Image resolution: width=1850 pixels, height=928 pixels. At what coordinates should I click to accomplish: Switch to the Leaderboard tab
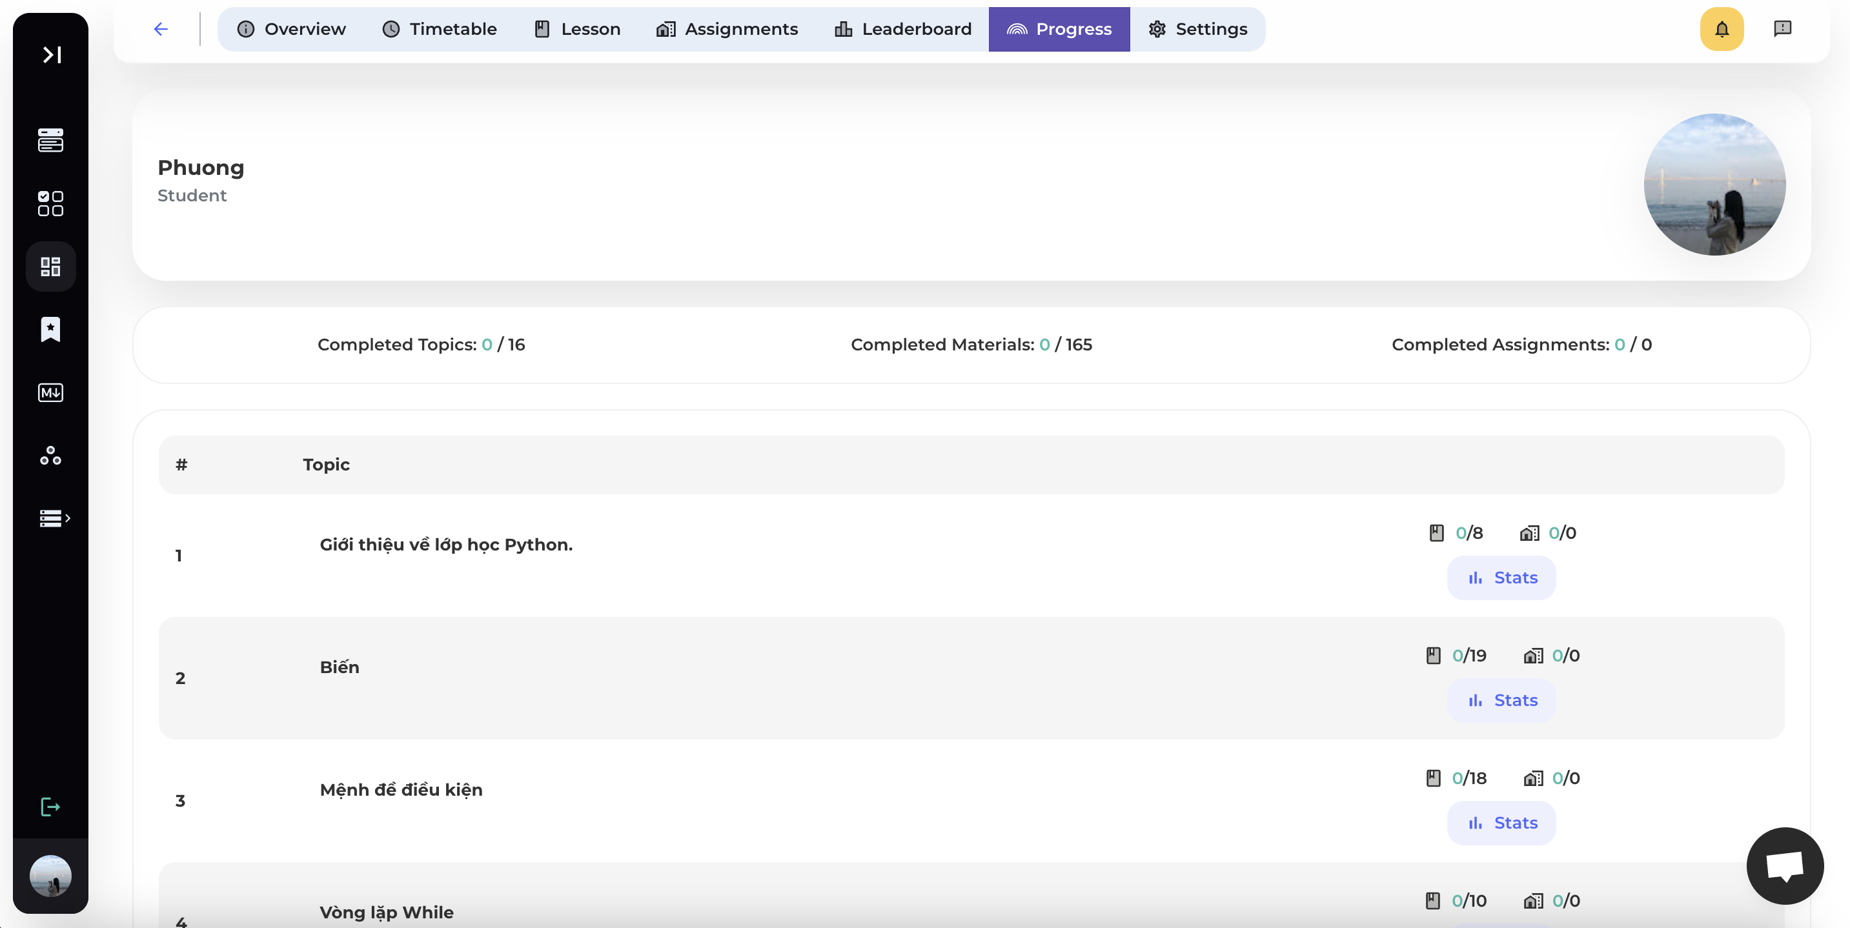tap(903, 29)
